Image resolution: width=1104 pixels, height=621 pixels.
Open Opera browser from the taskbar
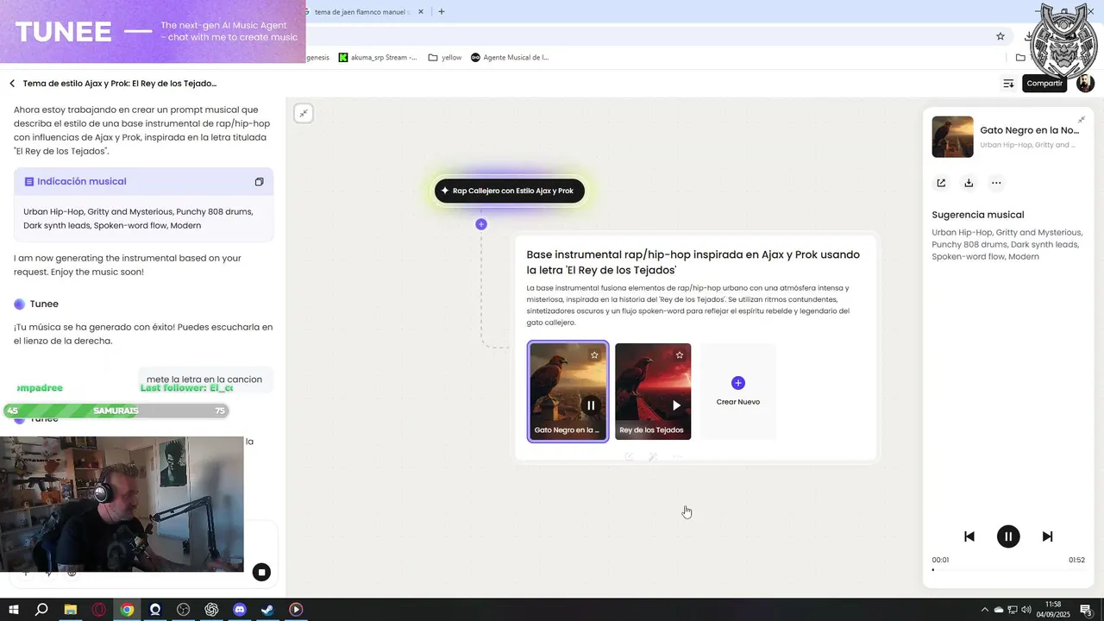pos(99,610)
